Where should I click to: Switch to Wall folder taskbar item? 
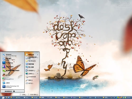click(58, 97)
